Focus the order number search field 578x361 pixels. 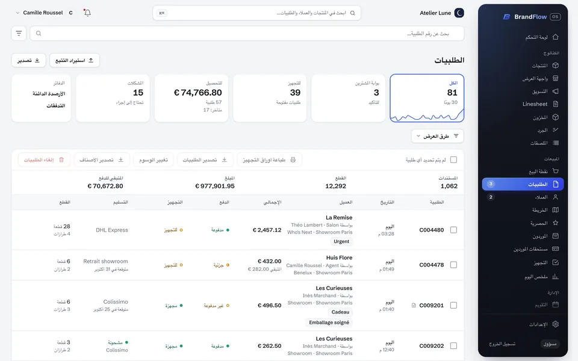point(247,34)
